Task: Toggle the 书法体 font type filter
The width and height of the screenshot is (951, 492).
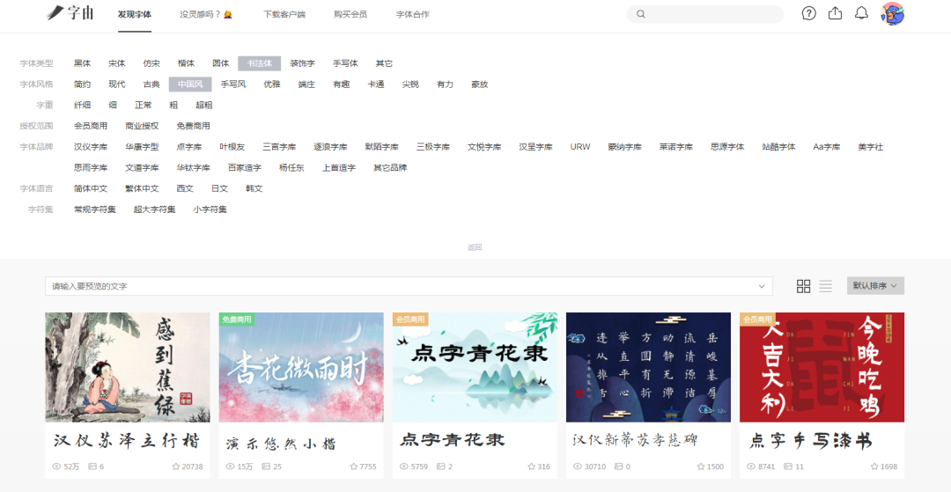Action: [x=259, y=63]
